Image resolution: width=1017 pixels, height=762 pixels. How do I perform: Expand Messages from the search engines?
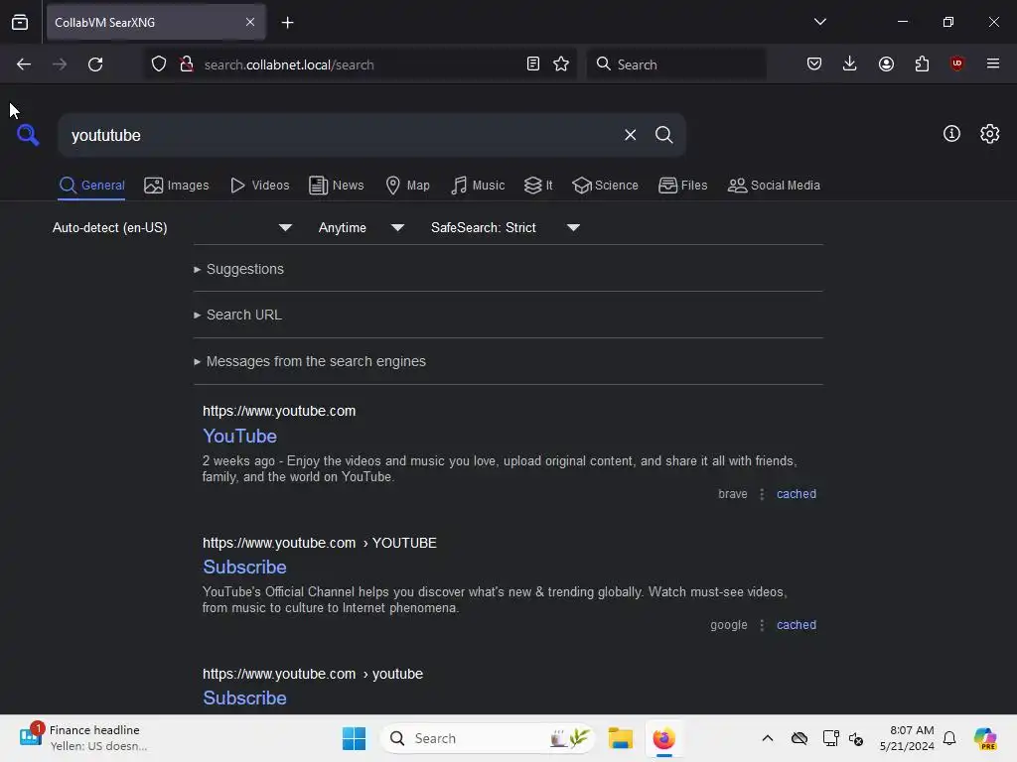pos(310,361)
